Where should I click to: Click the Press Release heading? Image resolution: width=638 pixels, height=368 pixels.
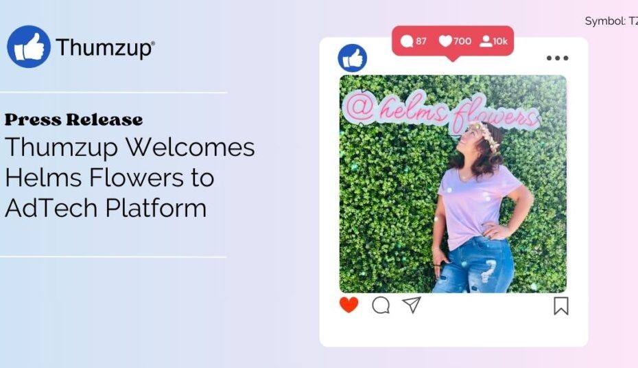[73, 119]
